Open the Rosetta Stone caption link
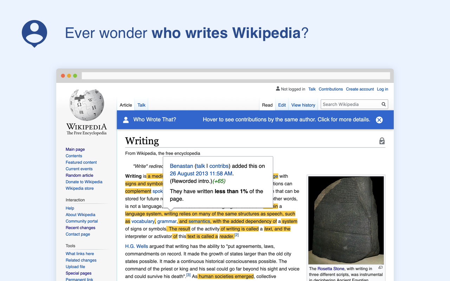The height and width of the screenshot is (281, 450). (330, 268)
